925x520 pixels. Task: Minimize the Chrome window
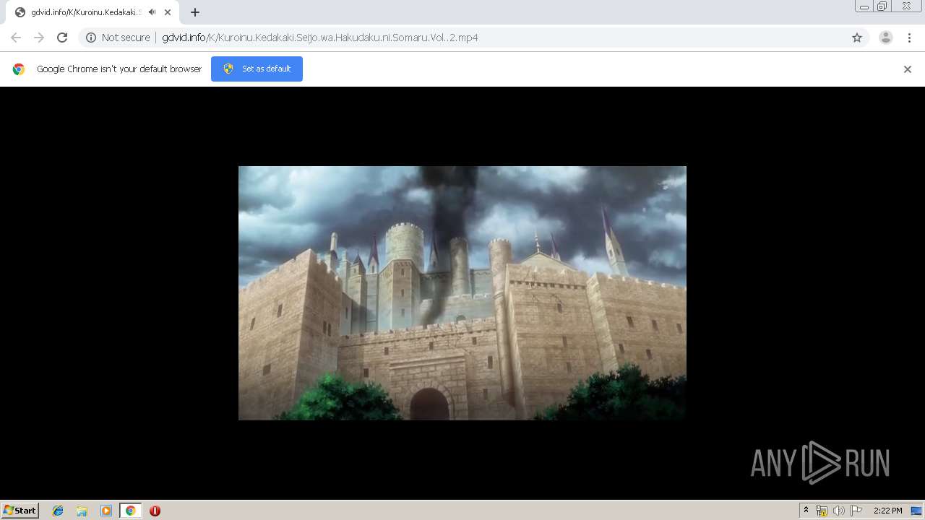[x=864, y=6]
